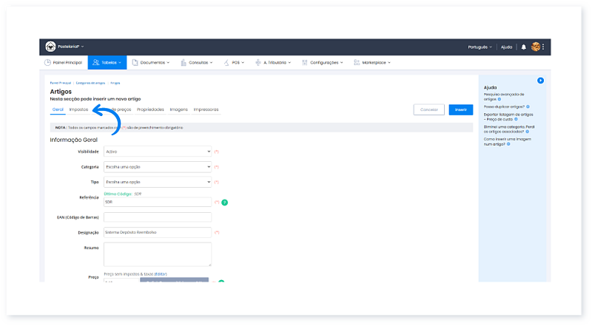Screen dimensions: 592x326
Task: Switch to the Impostos tab
Action: [x=78, y=109]
